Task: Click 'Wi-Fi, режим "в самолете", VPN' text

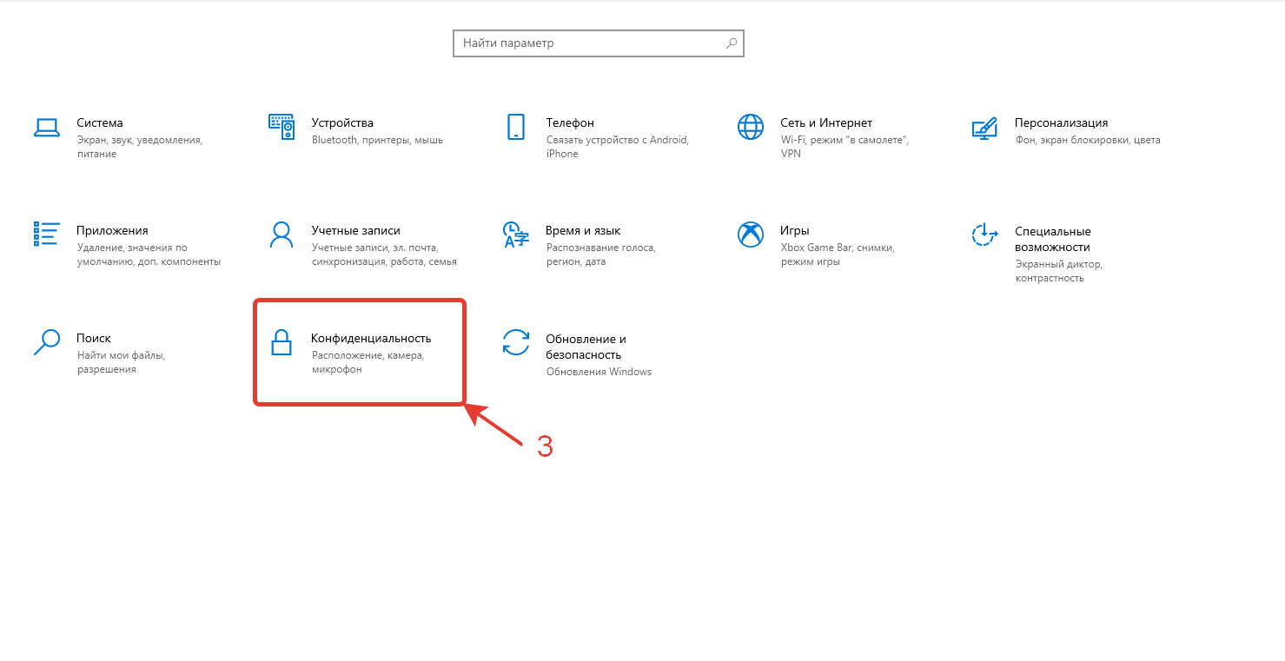Action: 845,147
